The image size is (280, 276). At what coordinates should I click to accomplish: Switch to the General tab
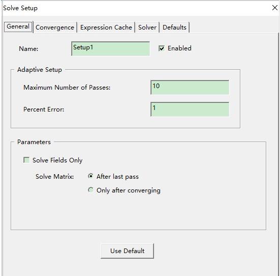point(18,26)
